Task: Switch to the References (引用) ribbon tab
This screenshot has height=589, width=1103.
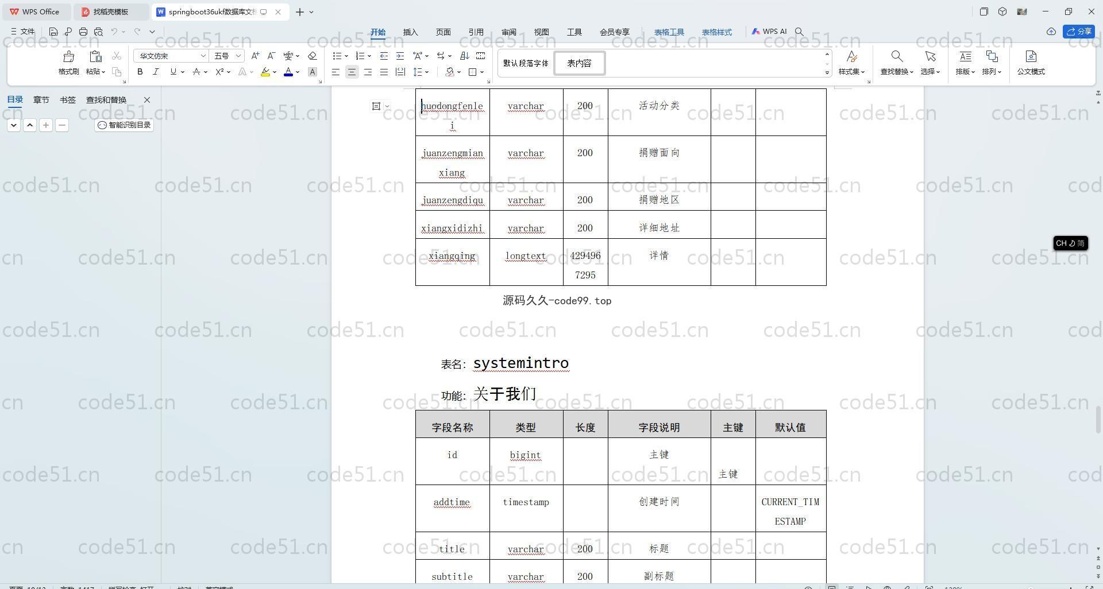Action: 476,32
